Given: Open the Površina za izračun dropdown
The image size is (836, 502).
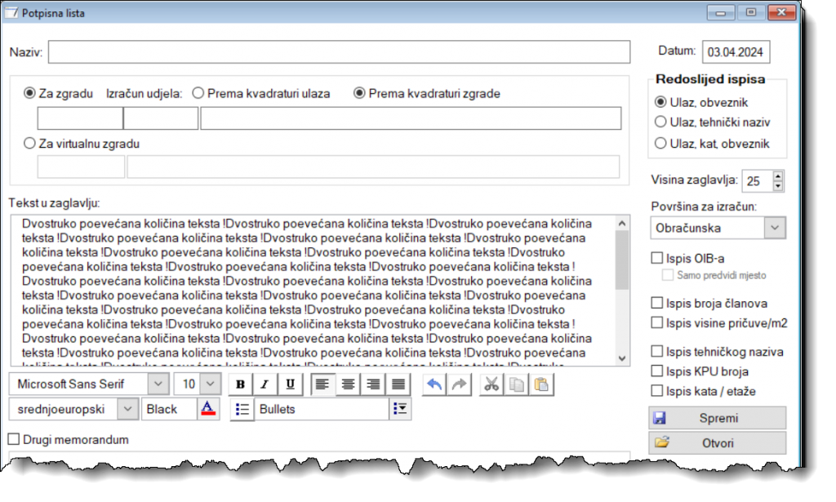Looking at the screenshot, I should tap(775, 228).
